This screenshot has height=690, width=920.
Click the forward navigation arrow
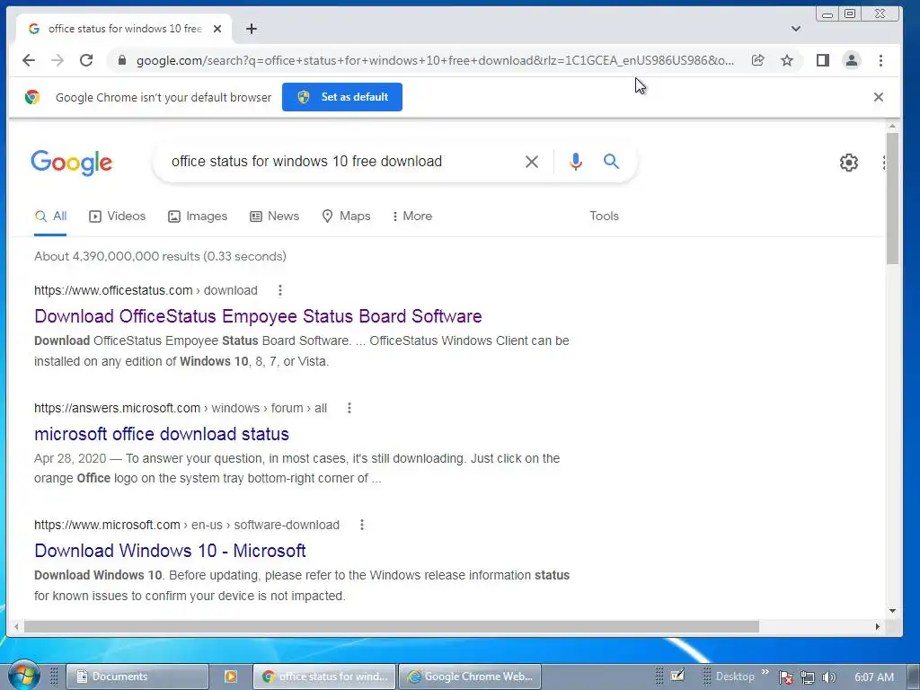tap(57, 60)
